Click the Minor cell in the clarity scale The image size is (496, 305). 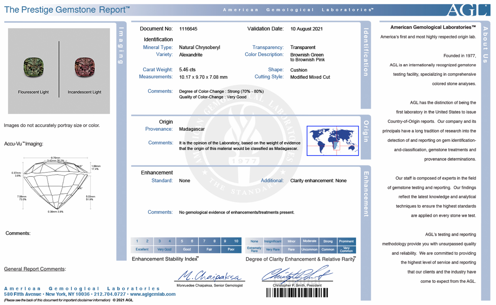[x=291, y=241]
